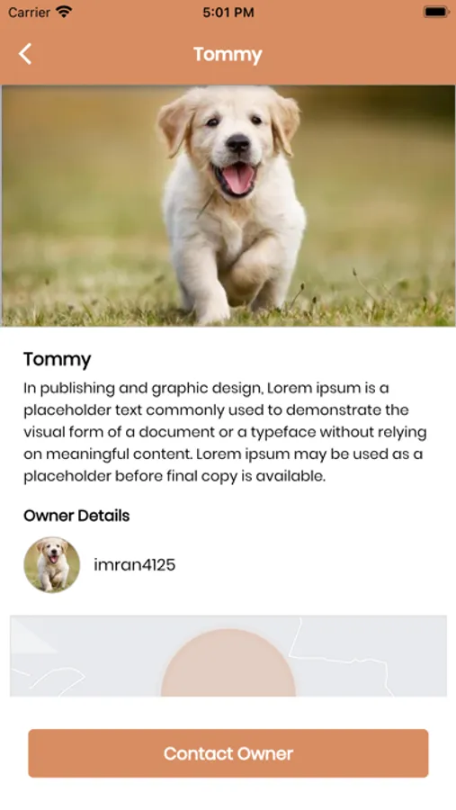Tap the back arrow icon
This screenshot has height=810, width=456.
[x=25, y=54]
